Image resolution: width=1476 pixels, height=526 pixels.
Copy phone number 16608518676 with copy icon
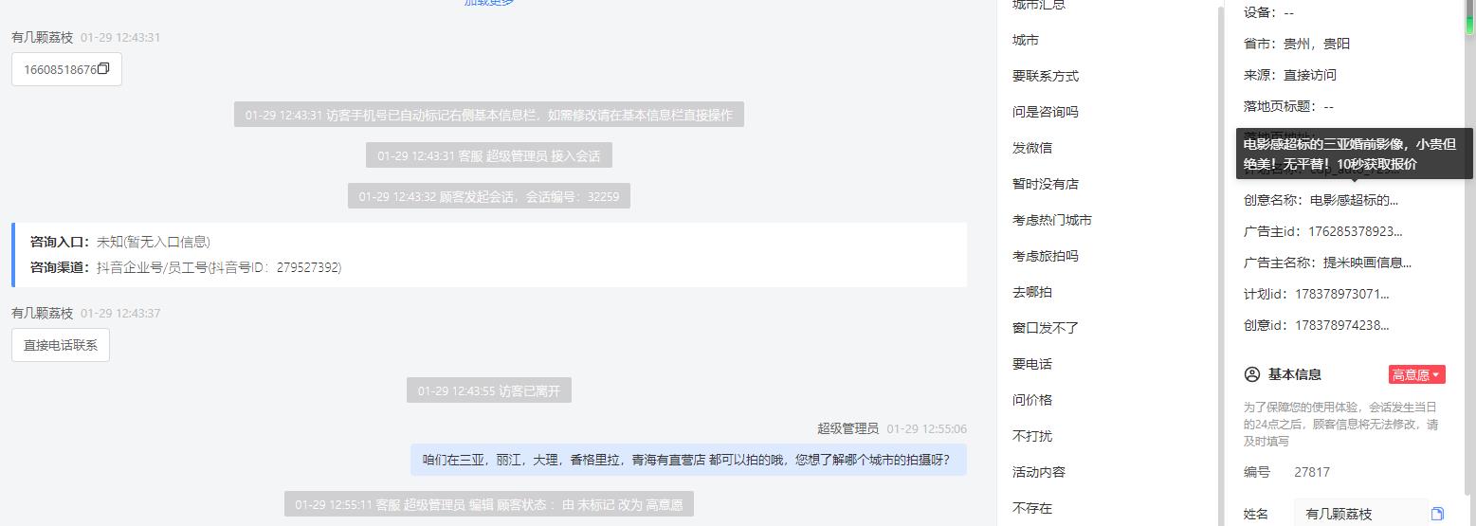(104, 68)
